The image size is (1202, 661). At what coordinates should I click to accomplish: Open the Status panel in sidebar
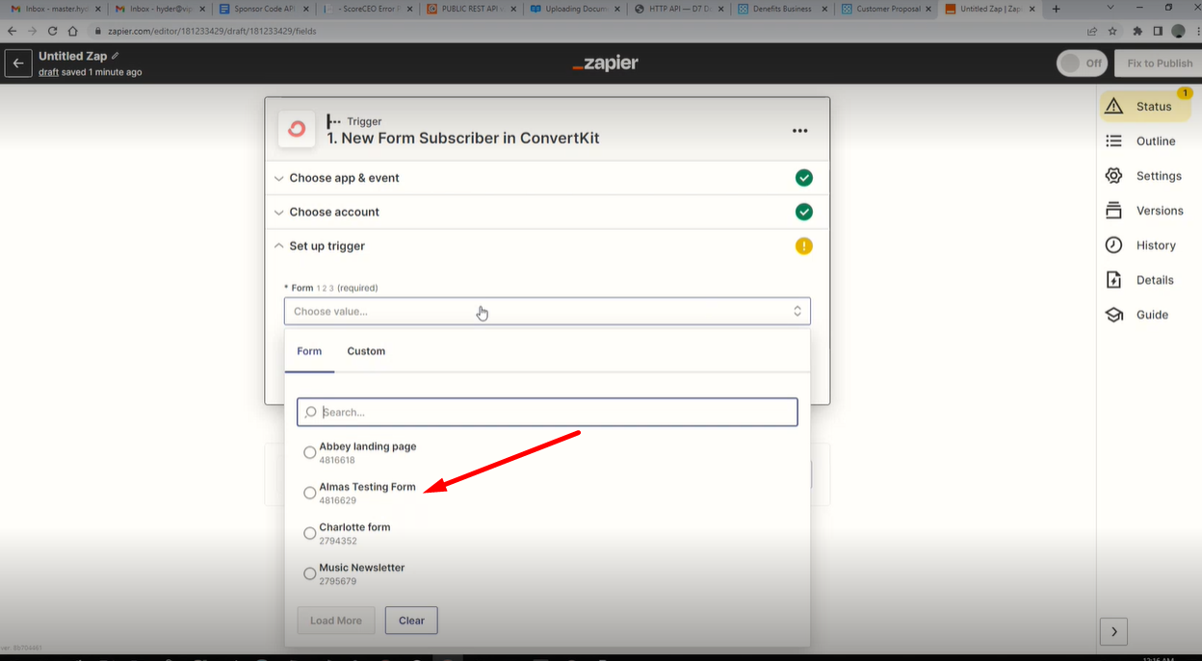coord(1145,106)
